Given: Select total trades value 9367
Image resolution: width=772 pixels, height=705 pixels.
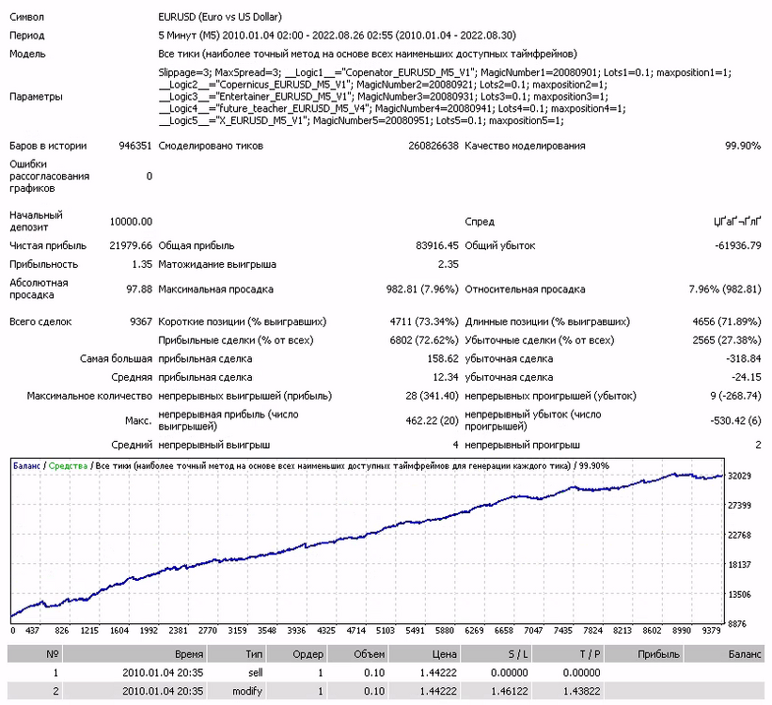Looking at the screenshot, I should click(x=141, y=321).
